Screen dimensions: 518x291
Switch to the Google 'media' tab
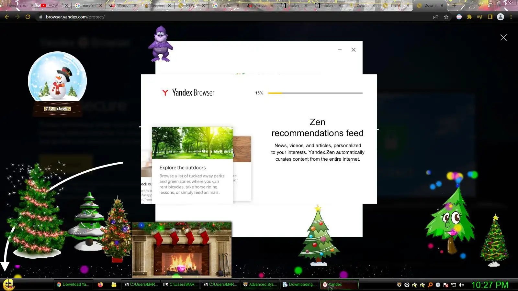226,5
